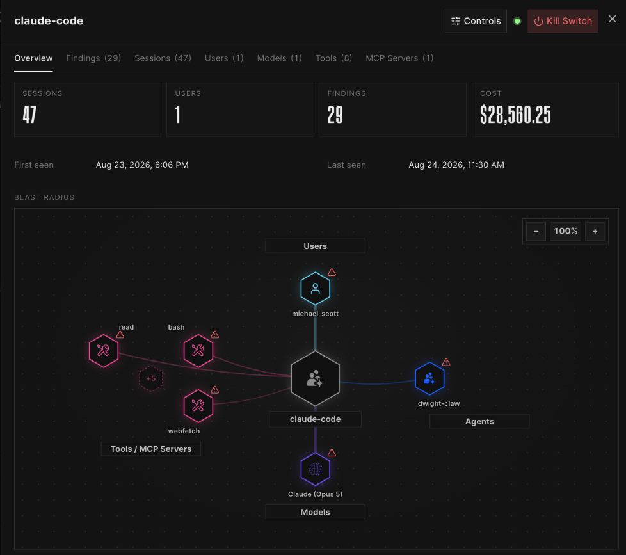Image resolution: width=626 pixels, height=555 pixels.
Task: Click the bash name label
Action: [x=176, y=327]
